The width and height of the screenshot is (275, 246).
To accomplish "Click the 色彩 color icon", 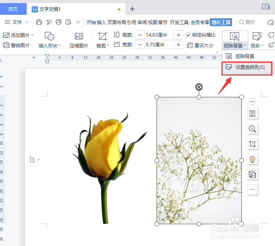I will pos(257,36).
